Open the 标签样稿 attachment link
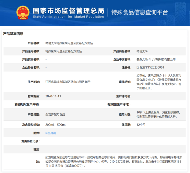Image resolution: width=190 pixels, height=173 pixels. pyautogui.click(x=51, y=133)
